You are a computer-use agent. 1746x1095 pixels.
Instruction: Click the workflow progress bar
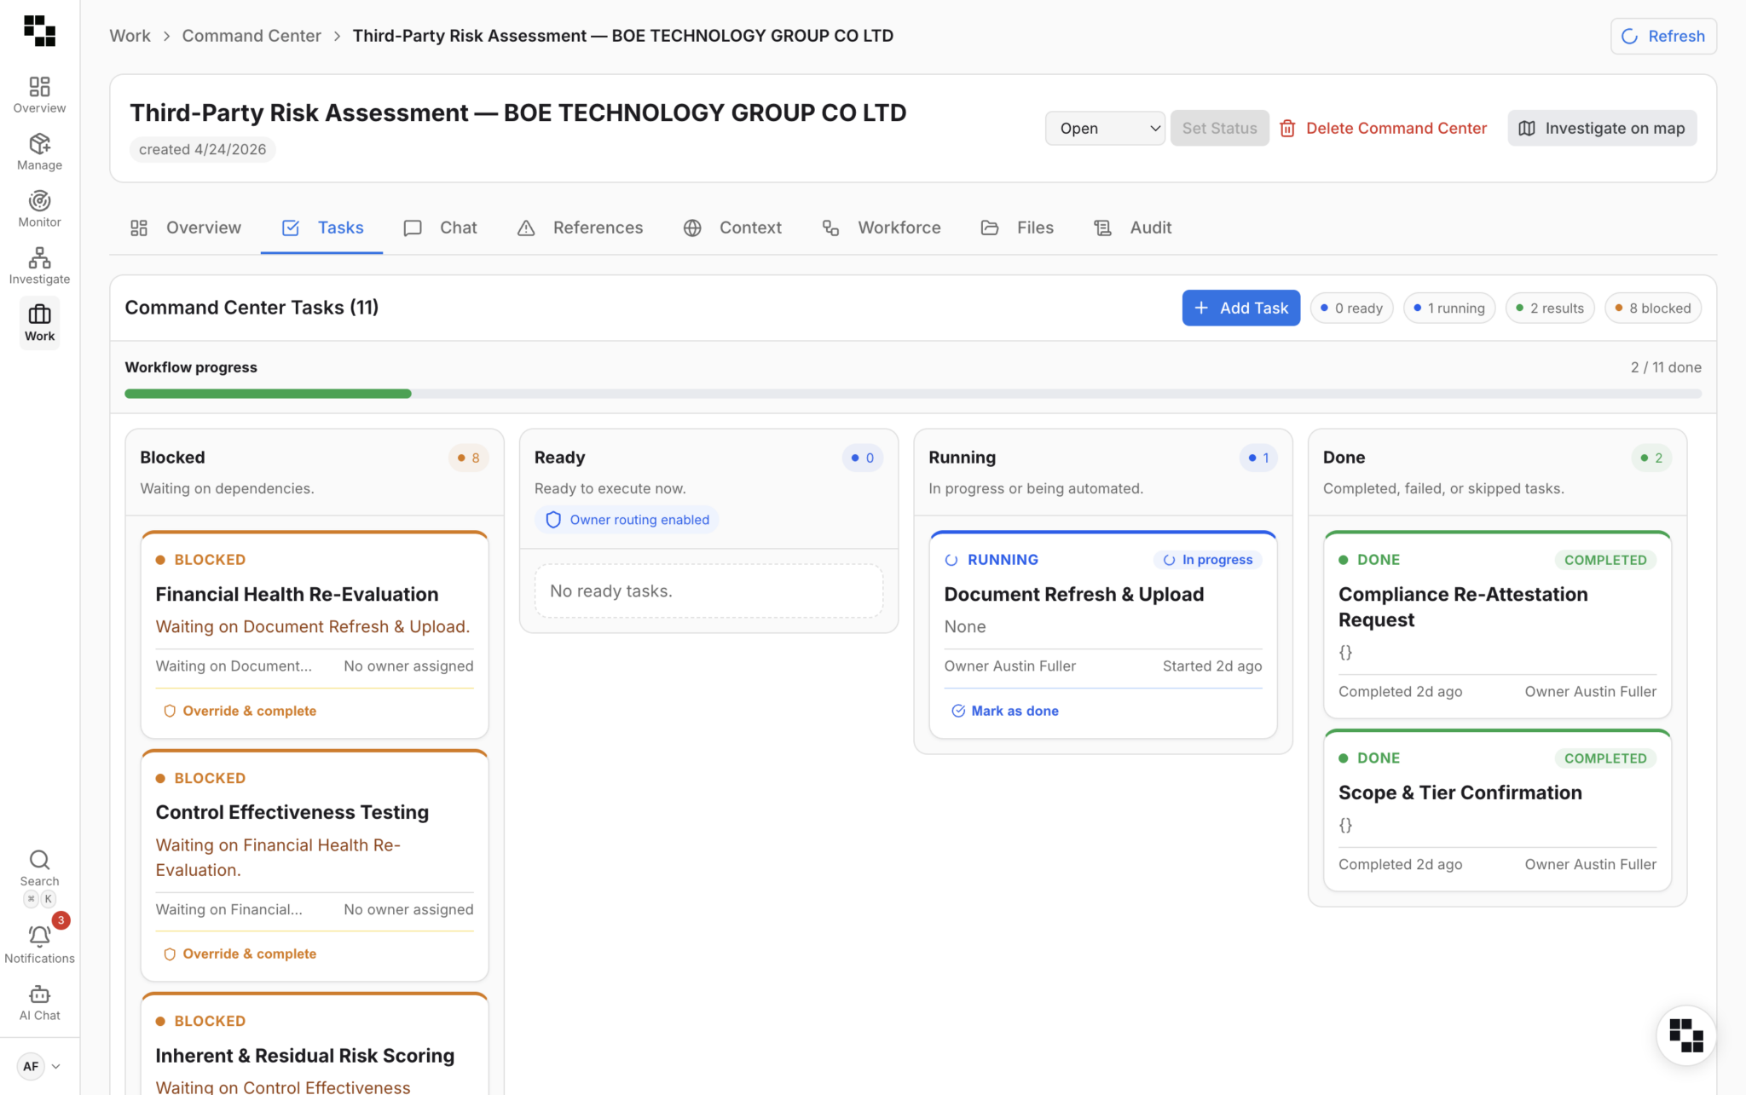point(913,394)
